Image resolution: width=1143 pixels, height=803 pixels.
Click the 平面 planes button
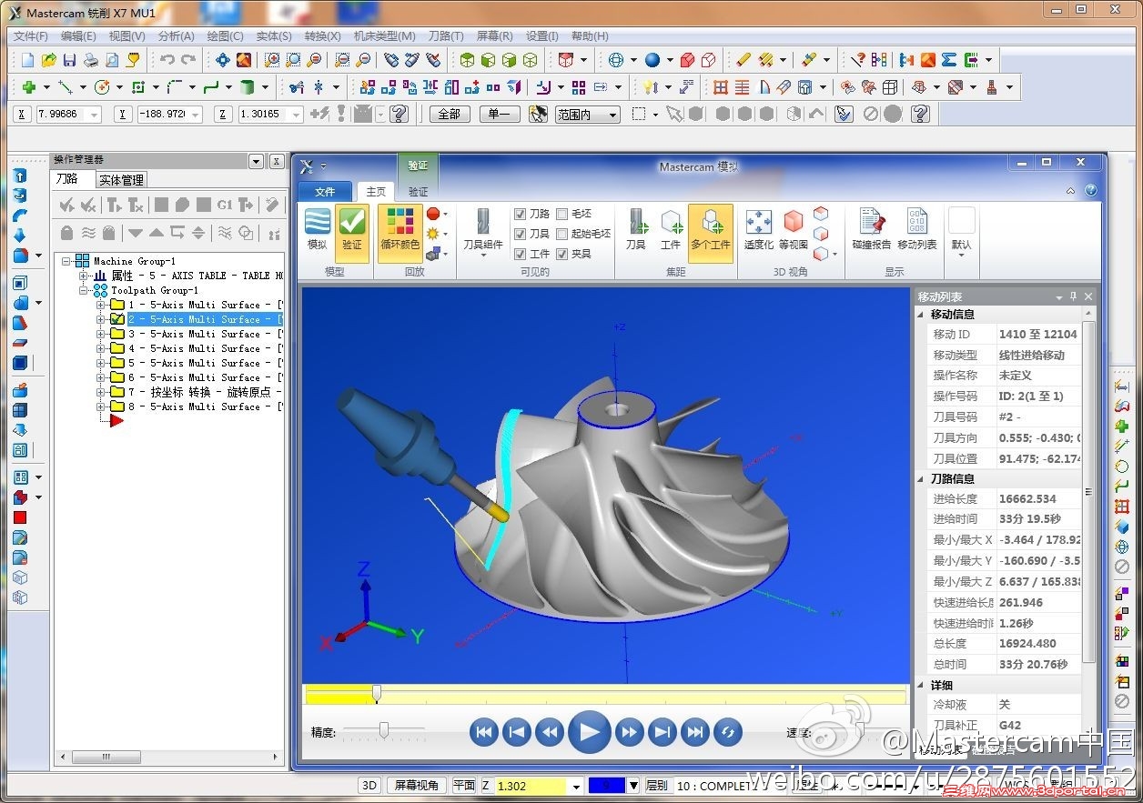click(464, 786)
